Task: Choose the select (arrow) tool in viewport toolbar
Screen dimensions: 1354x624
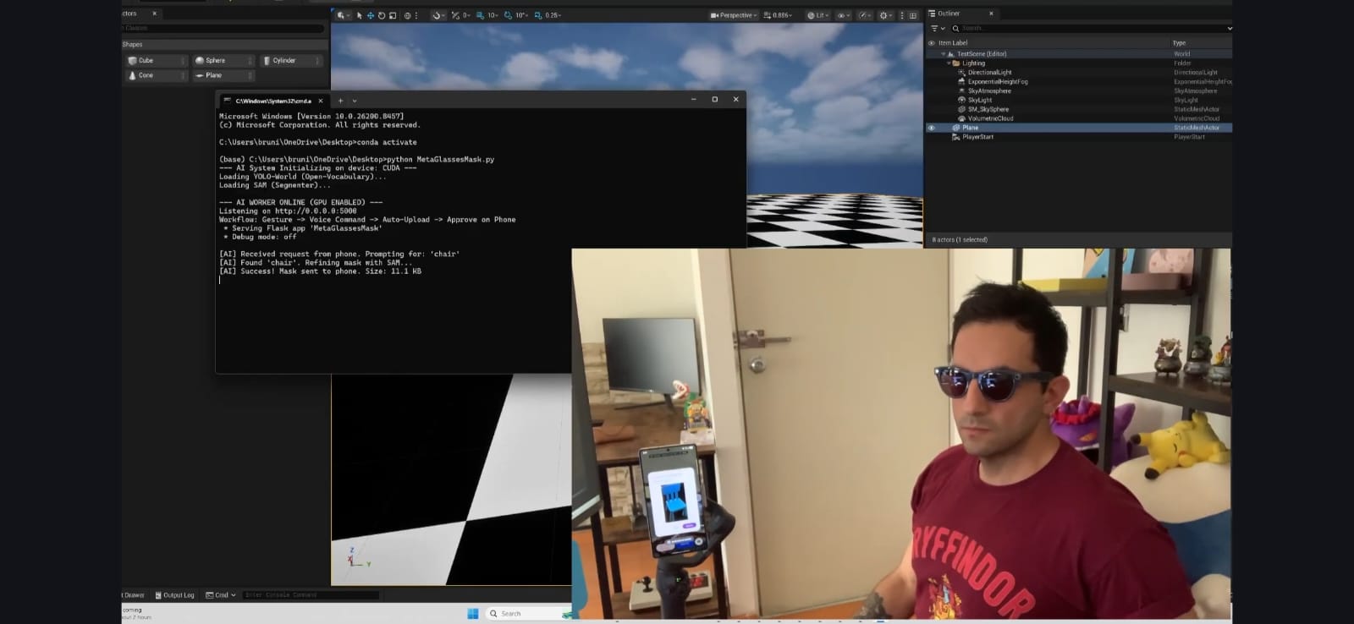Action: point(360,15)
